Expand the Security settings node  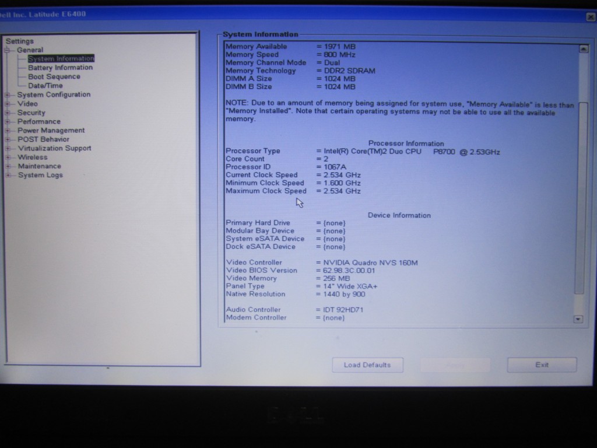pos(7,113)
